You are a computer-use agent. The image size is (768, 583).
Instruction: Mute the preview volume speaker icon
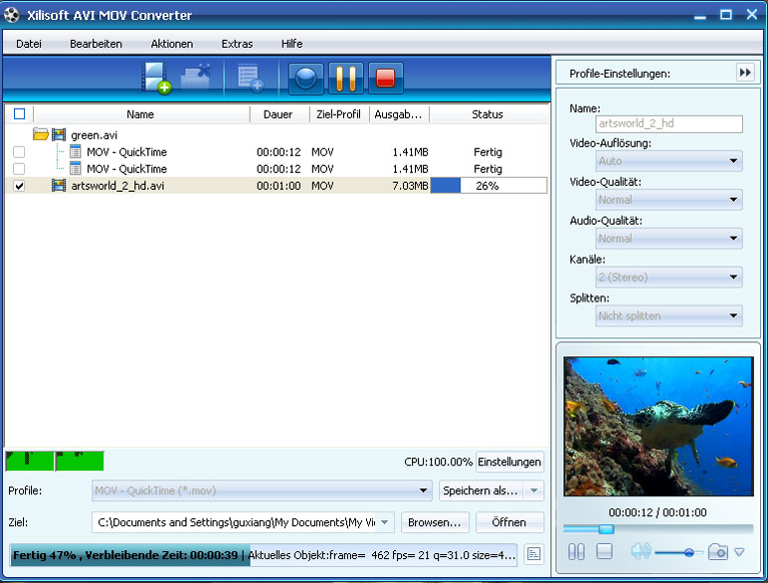(641, 551)
